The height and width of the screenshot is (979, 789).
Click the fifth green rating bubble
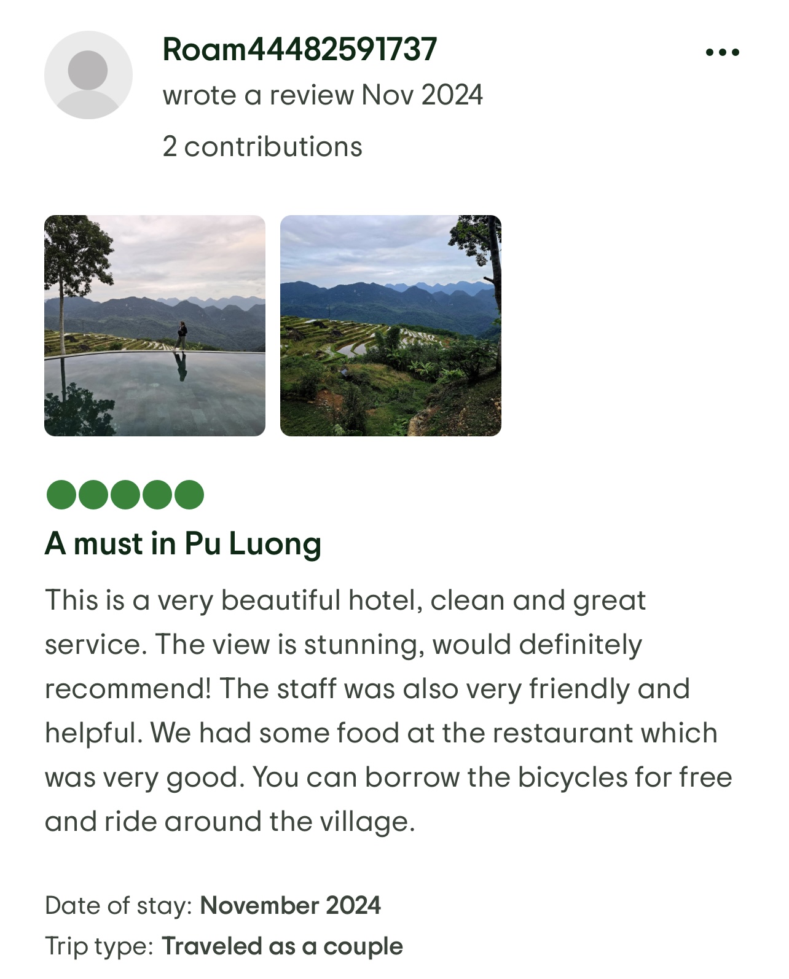(189, 495)
